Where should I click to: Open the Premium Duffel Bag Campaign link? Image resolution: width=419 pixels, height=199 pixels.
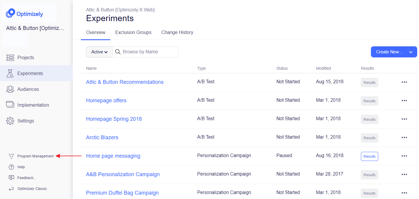point(122,193)
